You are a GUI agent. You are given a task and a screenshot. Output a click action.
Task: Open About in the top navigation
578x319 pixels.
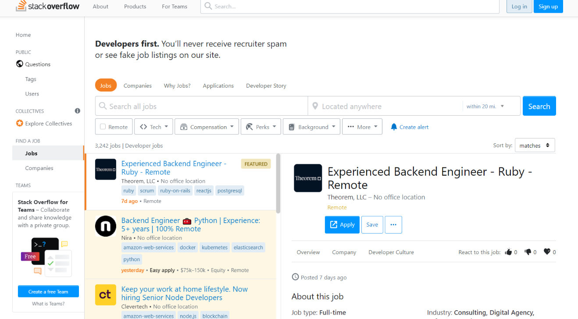pos(100,6)
